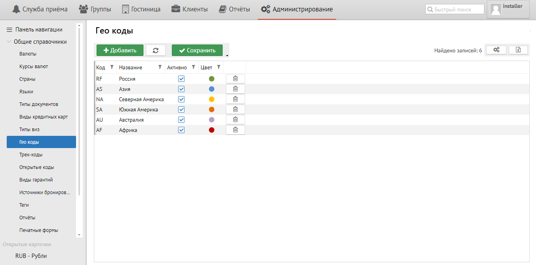536x265 pixels.
Task: Pick the red color swatch for Африка
Action: [212, 130]
